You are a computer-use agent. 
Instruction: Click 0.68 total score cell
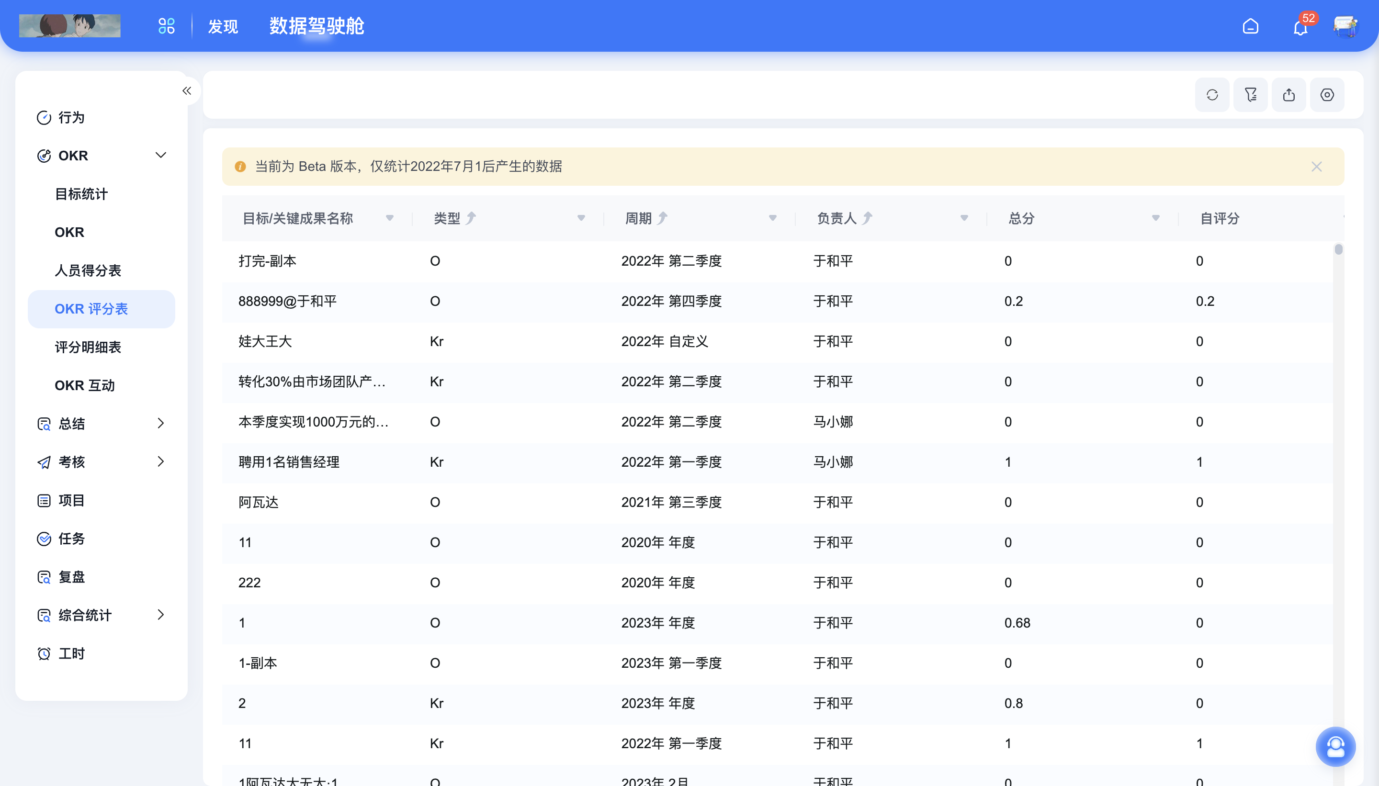coord(1017,623)
